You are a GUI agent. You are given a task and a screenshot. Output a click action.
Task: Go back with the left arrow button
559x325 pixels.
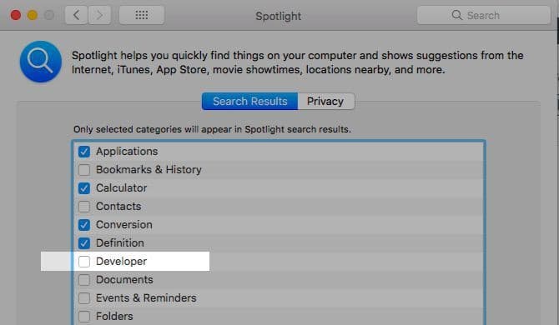(x=76, y=15)
